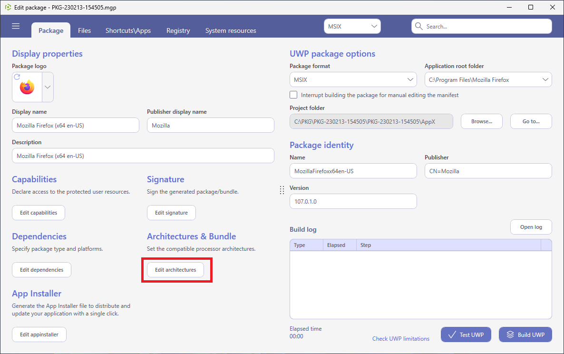Click the Description input field
Viewport: 564px width, 354px height.
143,156
